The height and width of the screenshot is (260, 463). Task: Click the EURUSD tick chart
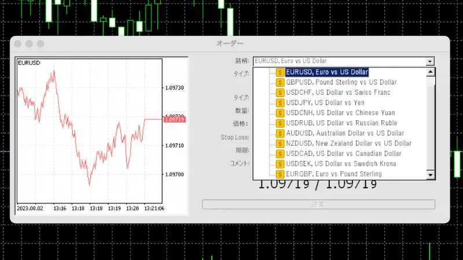pyautogui.click(x=90, y=131)
